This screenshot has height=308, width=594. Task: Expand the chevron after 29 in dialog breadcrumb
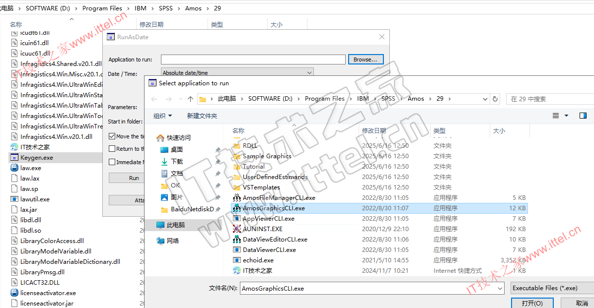click(x=449, y=99)
